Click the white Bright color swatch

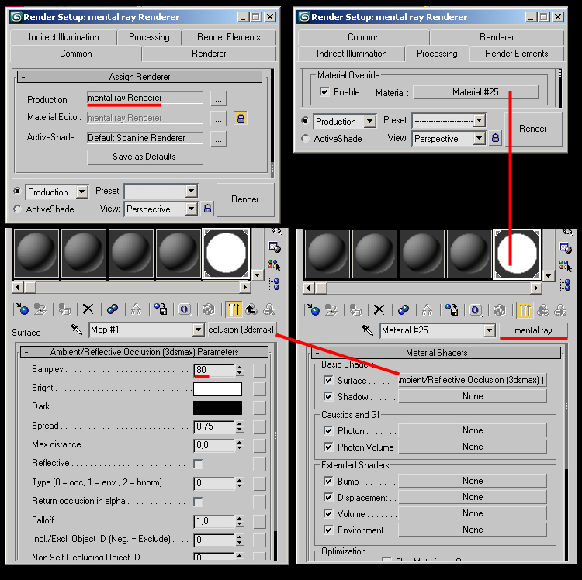217,389
